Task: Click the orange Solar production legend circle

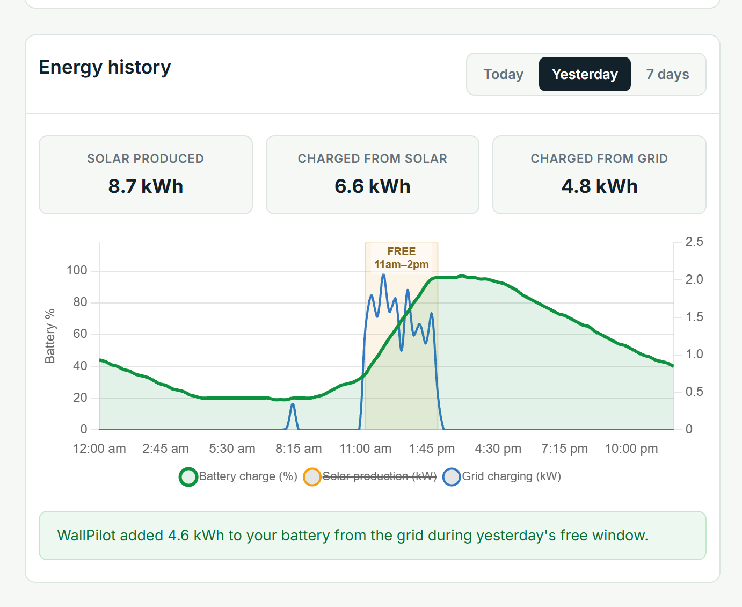Action: (x=312, y=477)
